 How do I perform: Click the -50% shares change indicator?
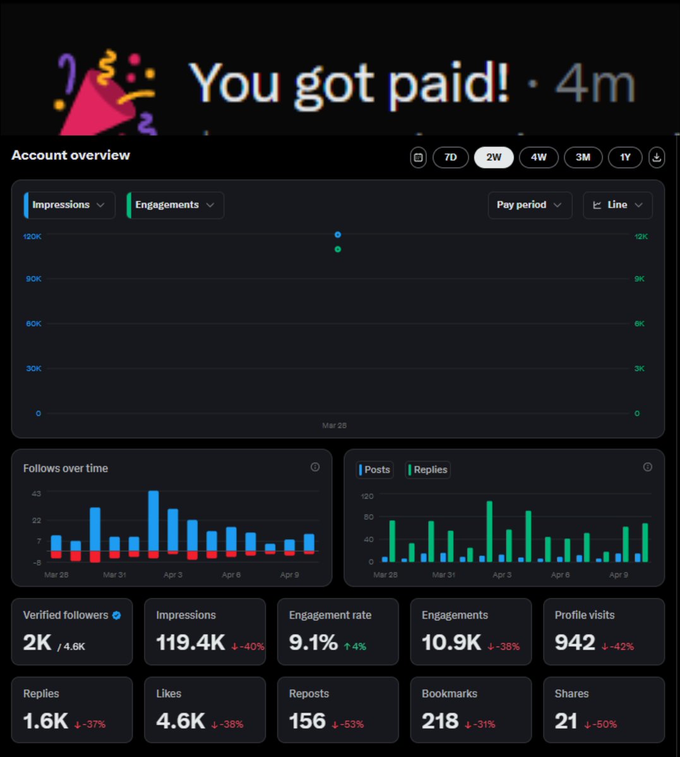coord(601,725)
